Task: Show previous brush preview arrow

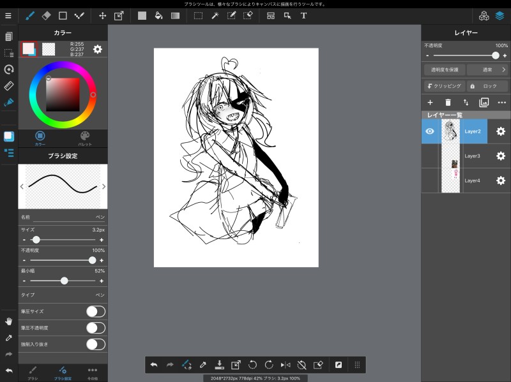Action: coord(22,186)
